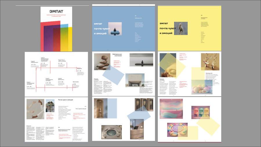Screen dimensions: 261x147
Task: Open the yellow эмпат почта чувст spread
Action: coord(189,28)
